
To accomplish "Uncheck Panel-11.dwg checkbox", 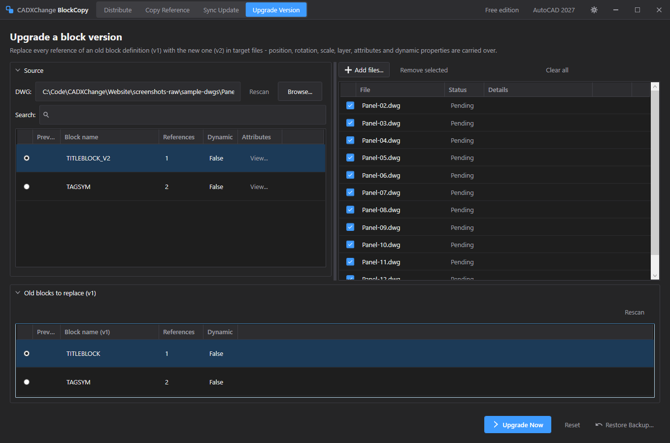I will [x=350, y=262].
